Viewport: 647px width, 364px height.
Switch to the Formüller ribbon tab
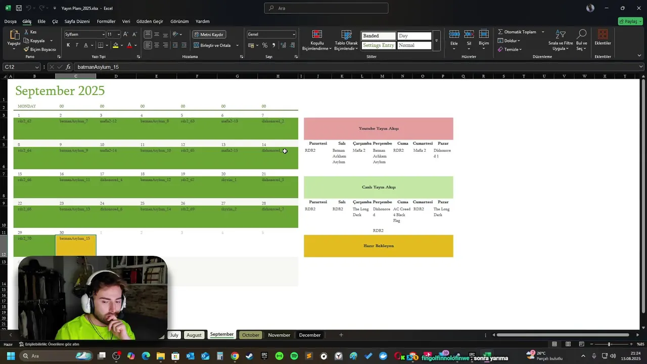click(106, 21)
